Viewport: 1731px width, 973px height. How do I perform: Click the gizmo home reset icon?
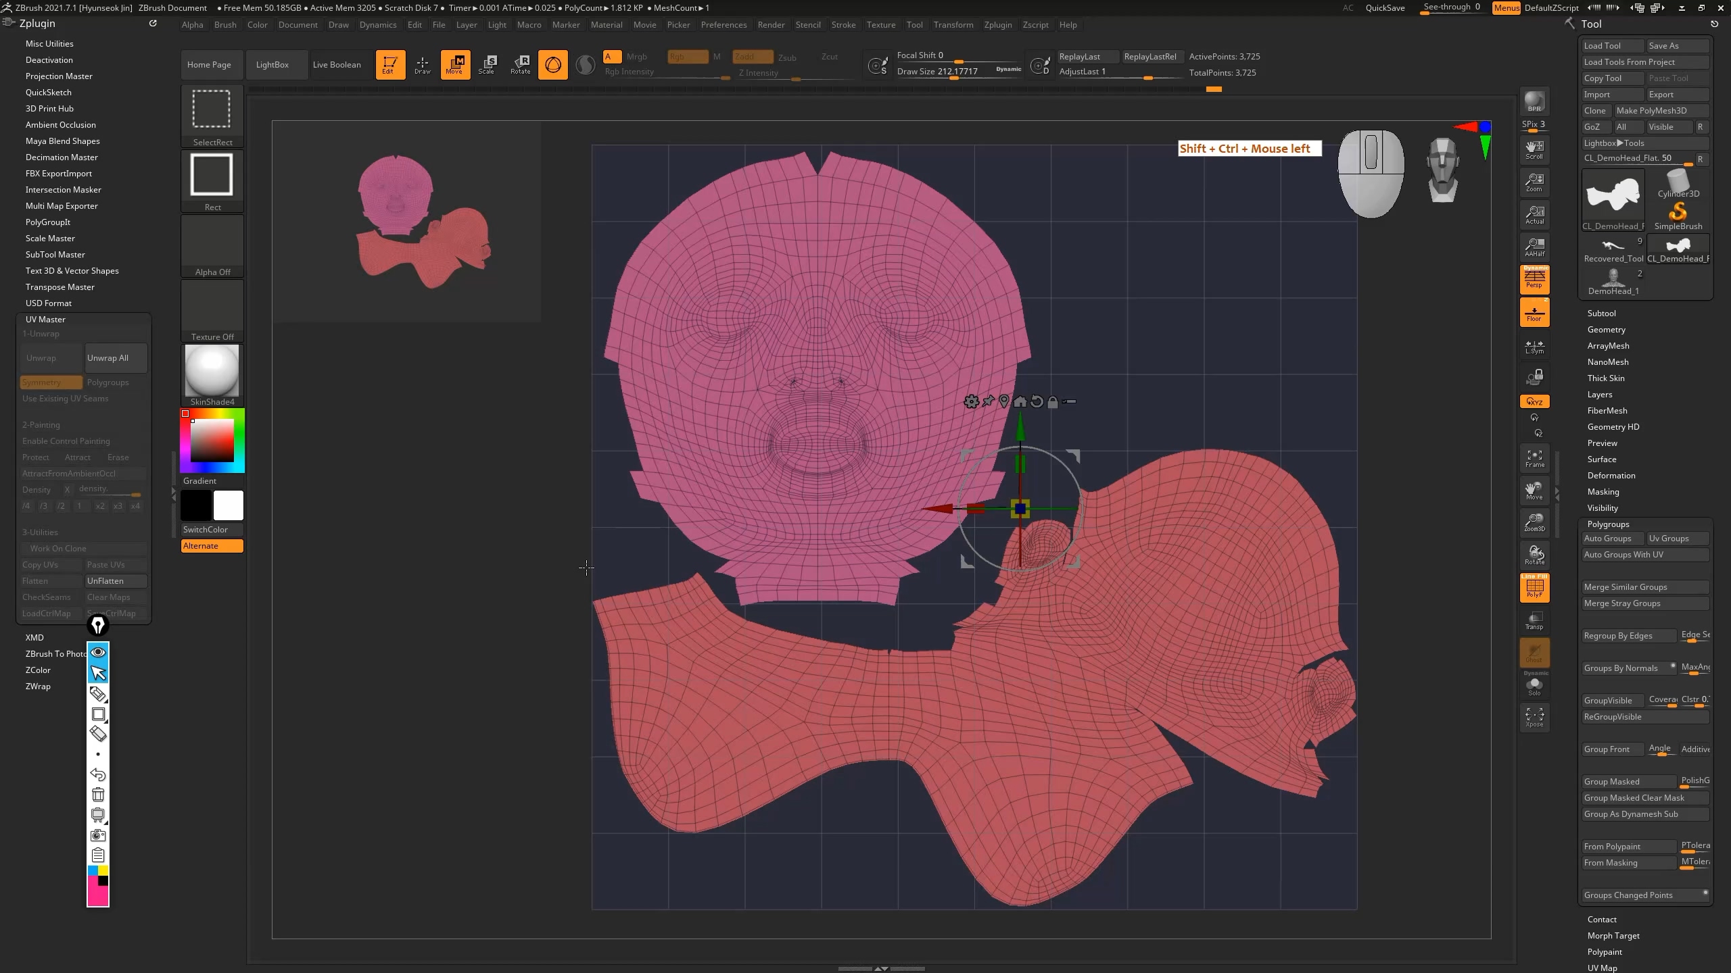click(1020, 402)
